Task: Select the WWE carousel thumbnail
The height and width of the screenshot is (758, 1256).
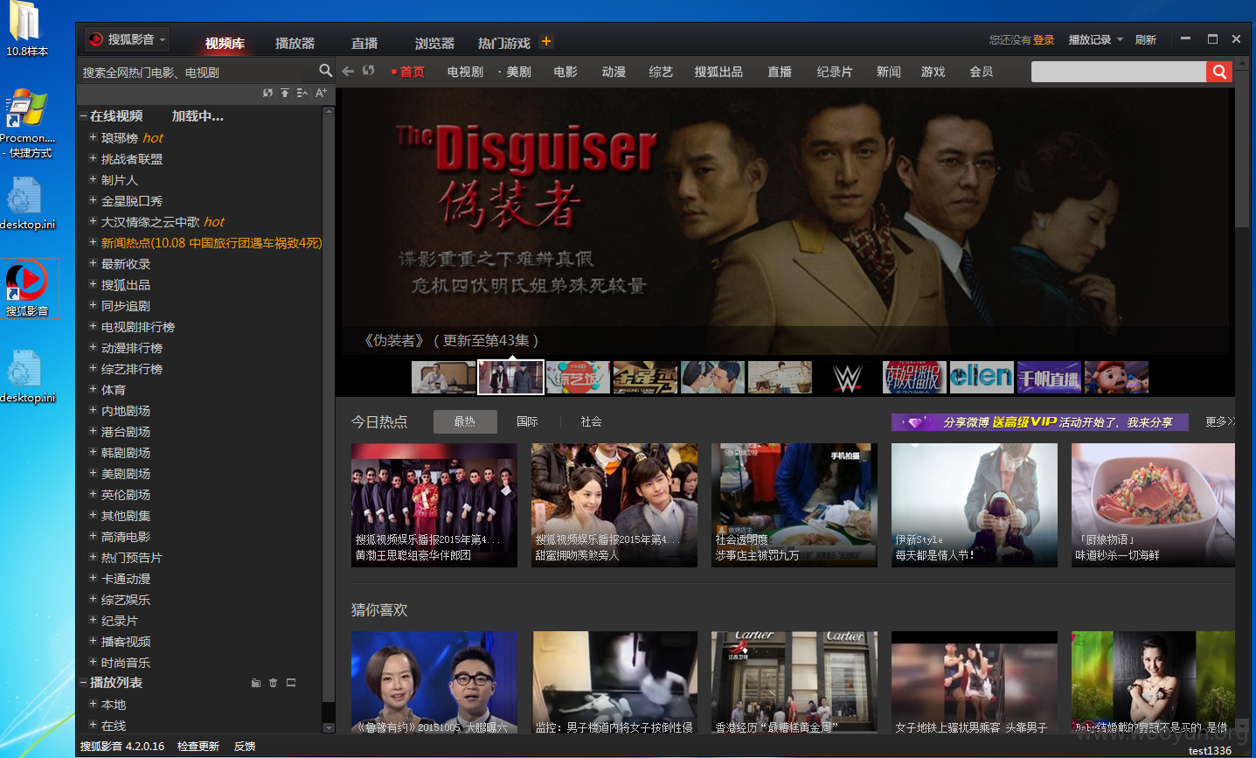Action: [847, 377]
